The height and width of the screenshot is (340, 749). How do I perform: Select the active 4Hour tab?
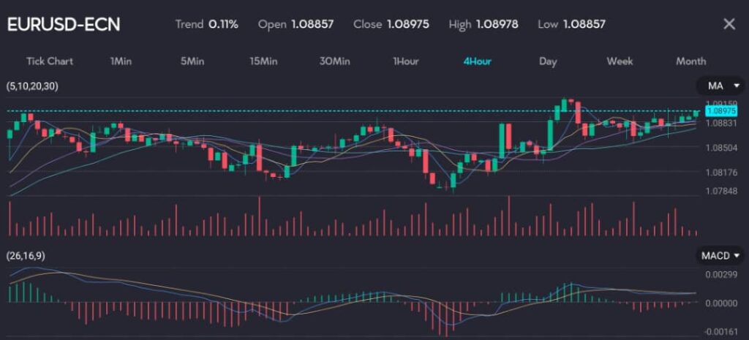[477, 61]
